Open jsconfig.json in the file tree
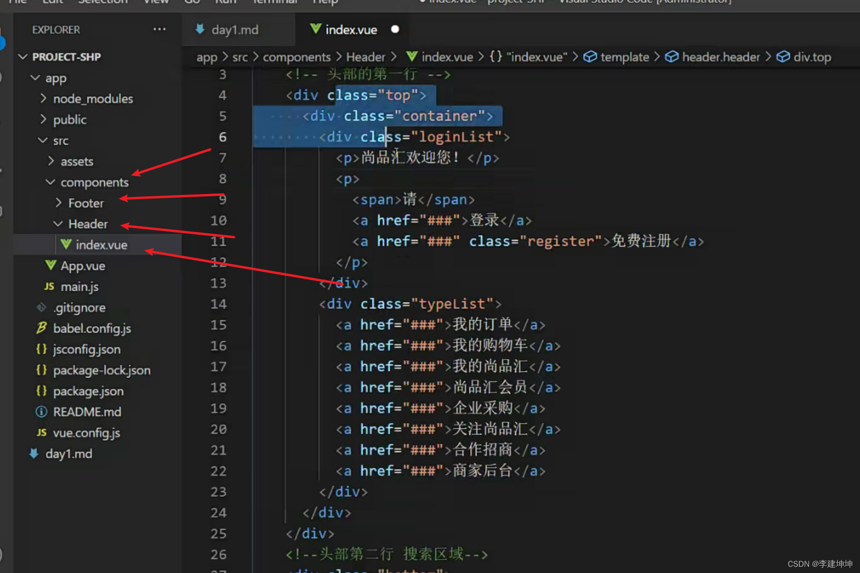Screen dimensions: 860x573 (x=86, y=349)
